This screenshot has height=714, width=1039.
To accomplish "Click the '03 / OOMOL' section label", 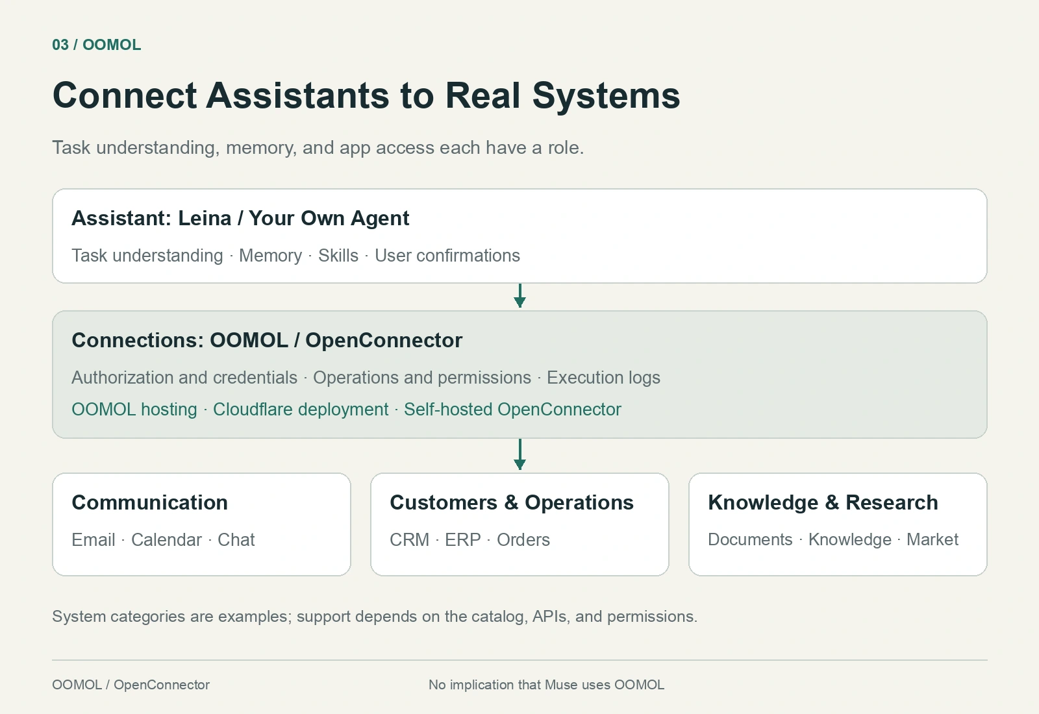I will [96, 45].
